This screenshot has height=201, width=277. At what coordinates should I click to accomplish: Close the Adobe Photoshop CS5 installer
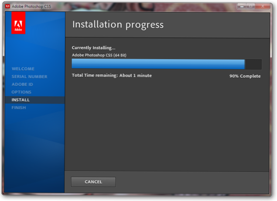click(x=263, y=7)
